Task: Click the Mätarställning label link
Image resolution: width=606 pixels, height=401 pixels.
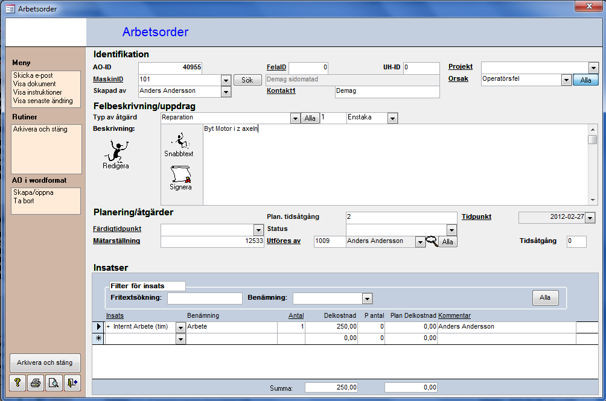Action: pos(116,241)
